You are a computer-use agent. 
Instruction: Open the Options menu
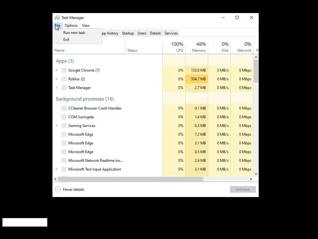(71, 26)
